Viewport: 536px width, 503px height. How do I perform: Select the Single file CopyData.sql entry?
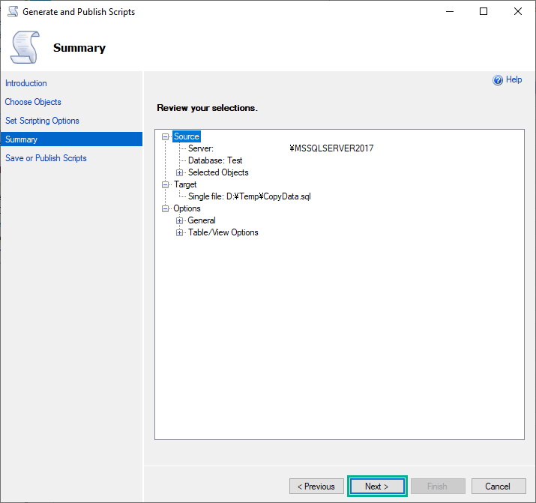click(249, 196)
